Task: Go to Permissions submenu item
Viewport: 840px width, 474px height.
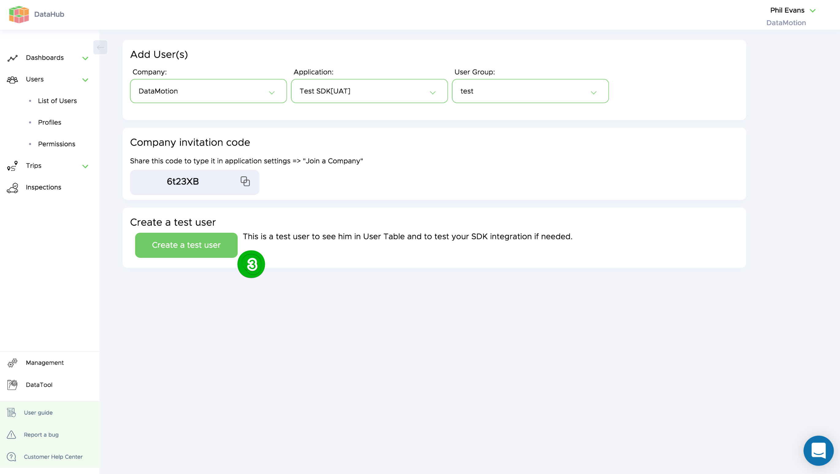Action: pyautogui.click(x=56, y=144)
